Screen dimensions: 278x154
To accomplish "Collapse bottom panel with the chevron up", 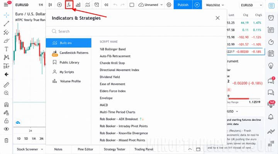I will 190,149.
